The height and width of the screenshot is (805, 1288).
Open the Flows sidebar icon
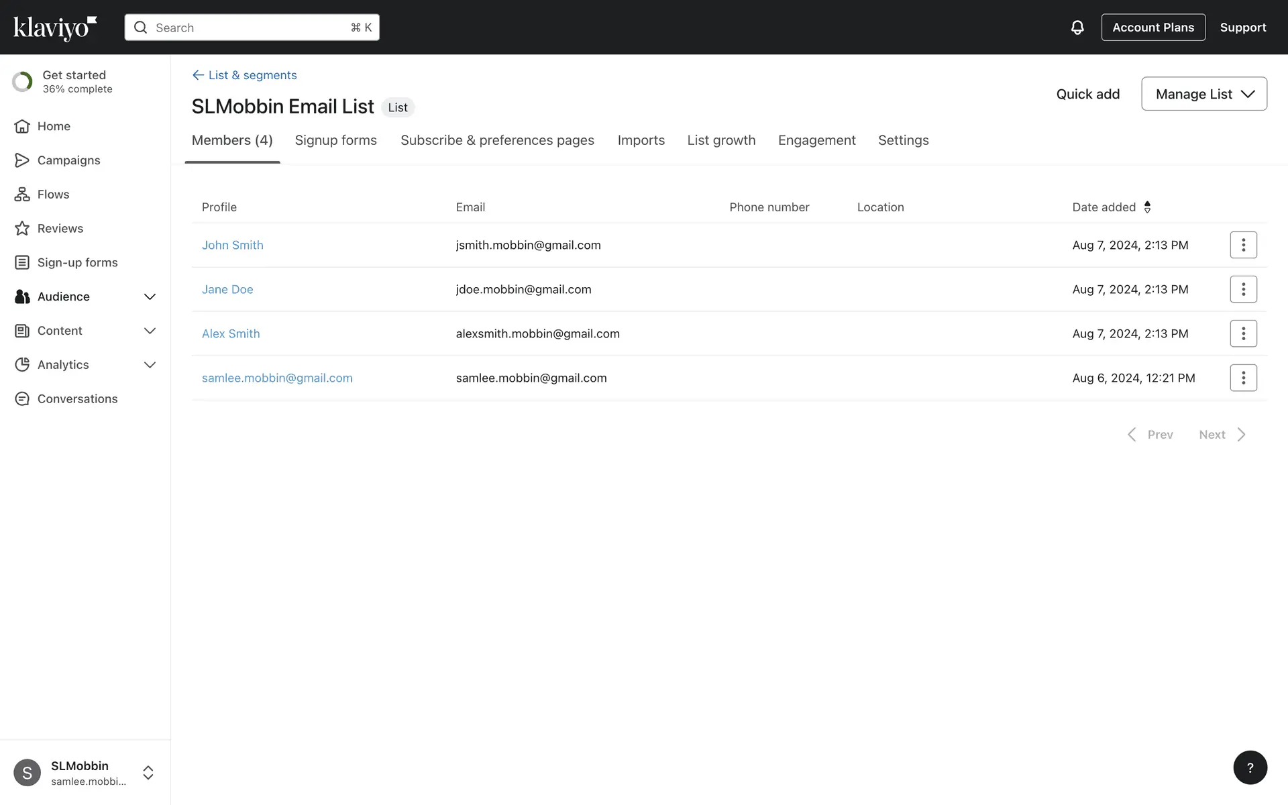click(x=22, y=195)
